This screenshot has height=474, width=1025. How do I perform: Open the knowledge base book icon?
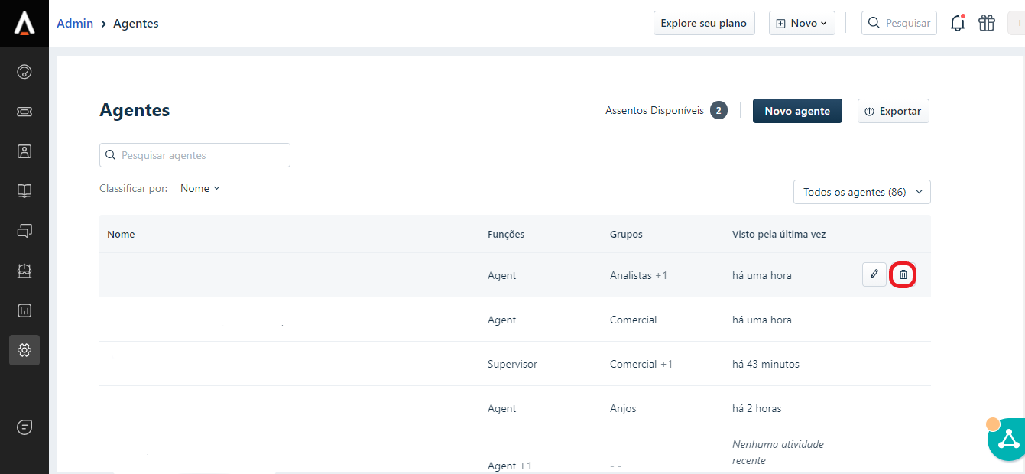point(24,191)
